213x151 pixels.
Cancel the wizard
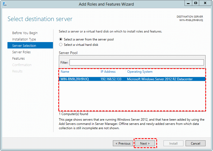195,143
